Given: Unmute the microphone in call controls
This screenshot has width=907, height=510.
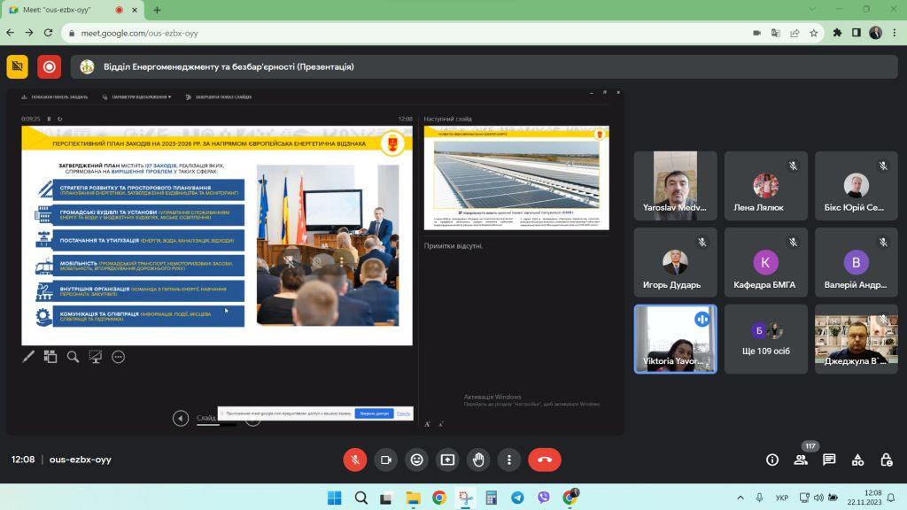Looking at the screenshot, I should click(x=354, y=460).
